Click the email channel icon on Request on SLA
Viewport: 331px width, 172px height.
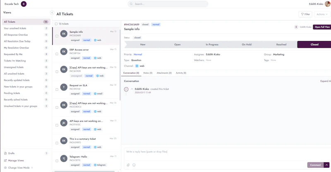click(95, 94)
